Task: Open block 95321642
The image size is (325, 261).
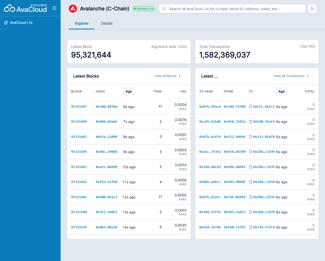Action: coord(79,182)
